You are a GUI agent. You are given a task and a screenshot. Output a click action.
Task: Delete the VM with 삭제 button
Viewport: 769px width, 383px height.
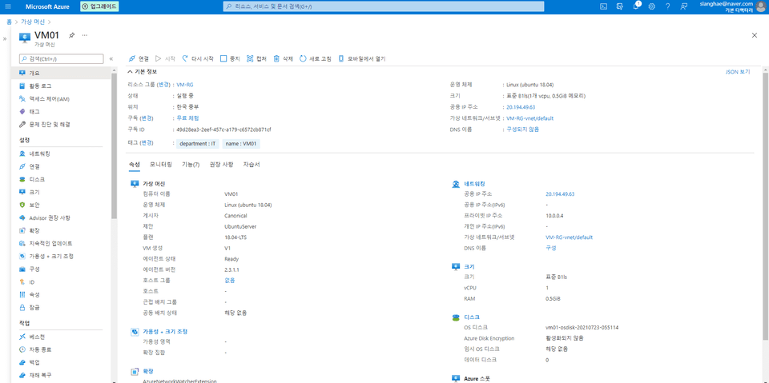click(283, 58)
